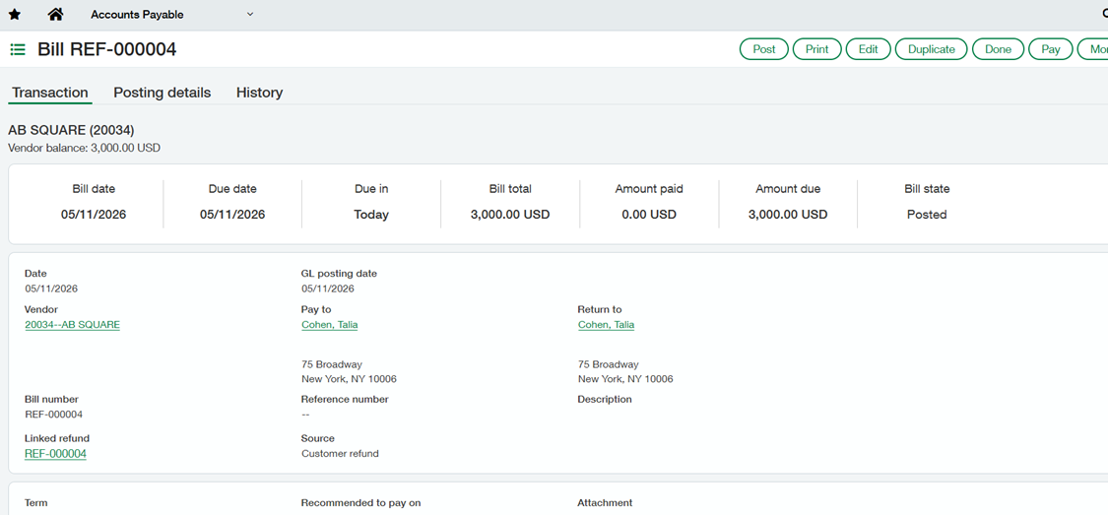This screenshot has height=515, width=1108.
Task: Click the Amount due 3,000.00 USD value
Action: pos(788,215)
